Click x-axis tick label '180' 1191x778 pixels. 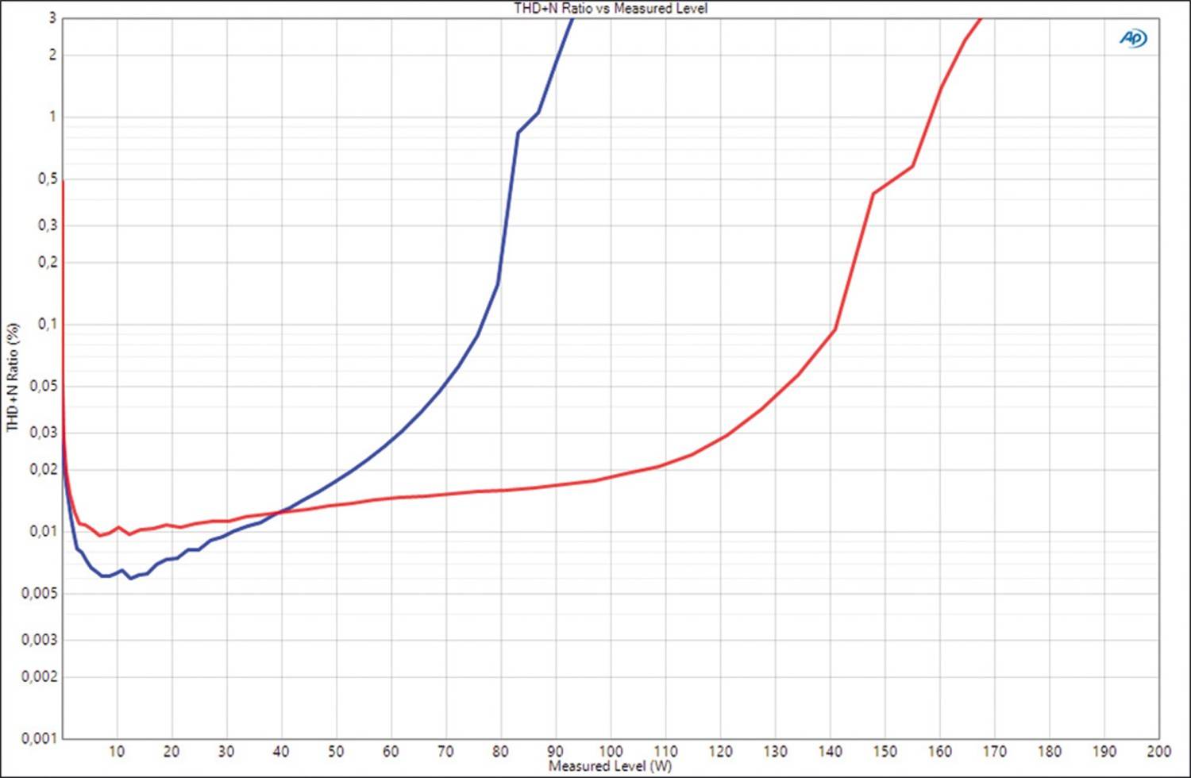1049,751
